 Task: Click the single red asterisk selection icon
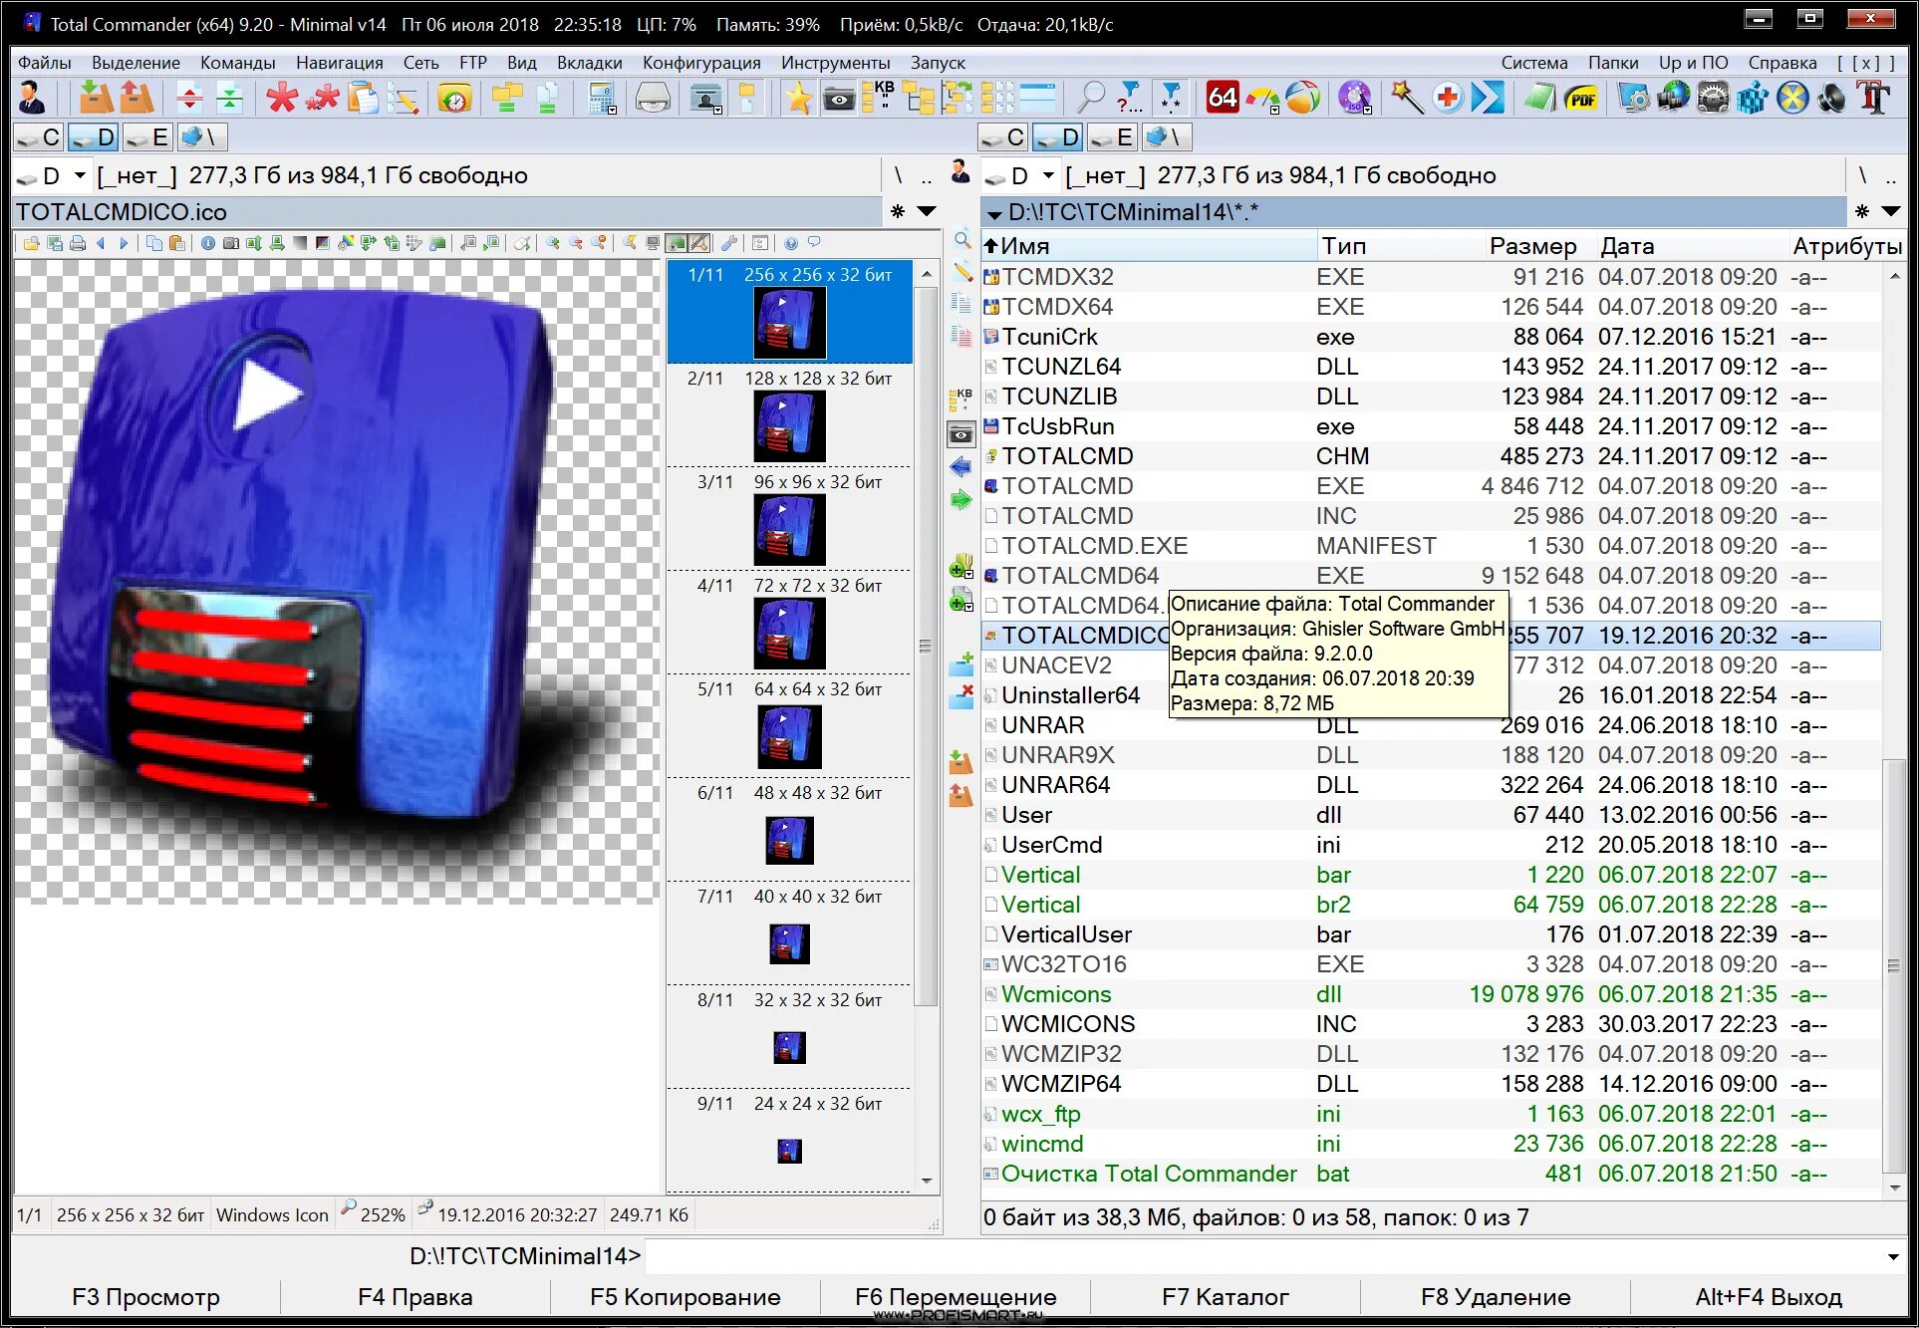click(282, 98)
